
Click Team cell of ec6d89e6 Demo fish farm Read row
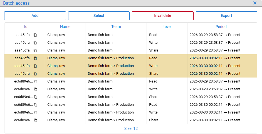coord(116,81)
